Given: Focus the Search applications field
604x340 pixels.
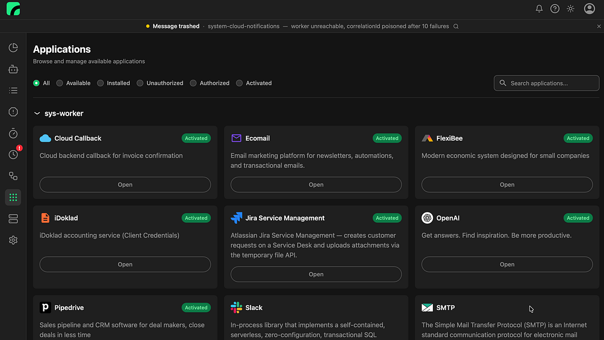Looking at the screenshot, I should coord(546,83).
